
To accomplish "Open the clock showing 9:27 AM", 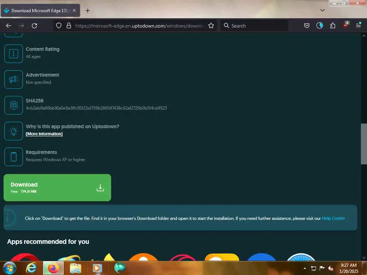I will point(349,268).
